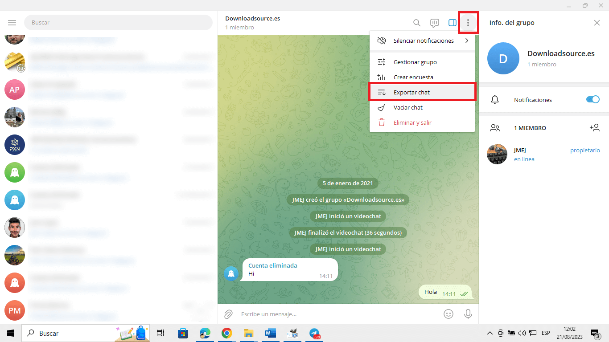The height and width of the screenshot is (342, 609).
Task: Click the ESP language indicator
Action: [546, 333]
